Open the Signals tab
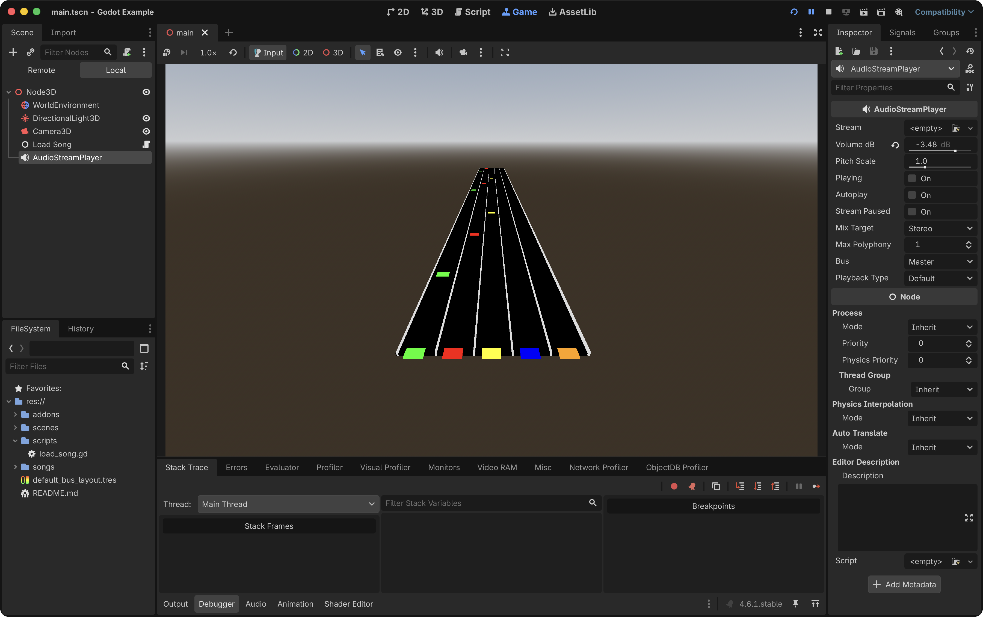 (902, 32)
